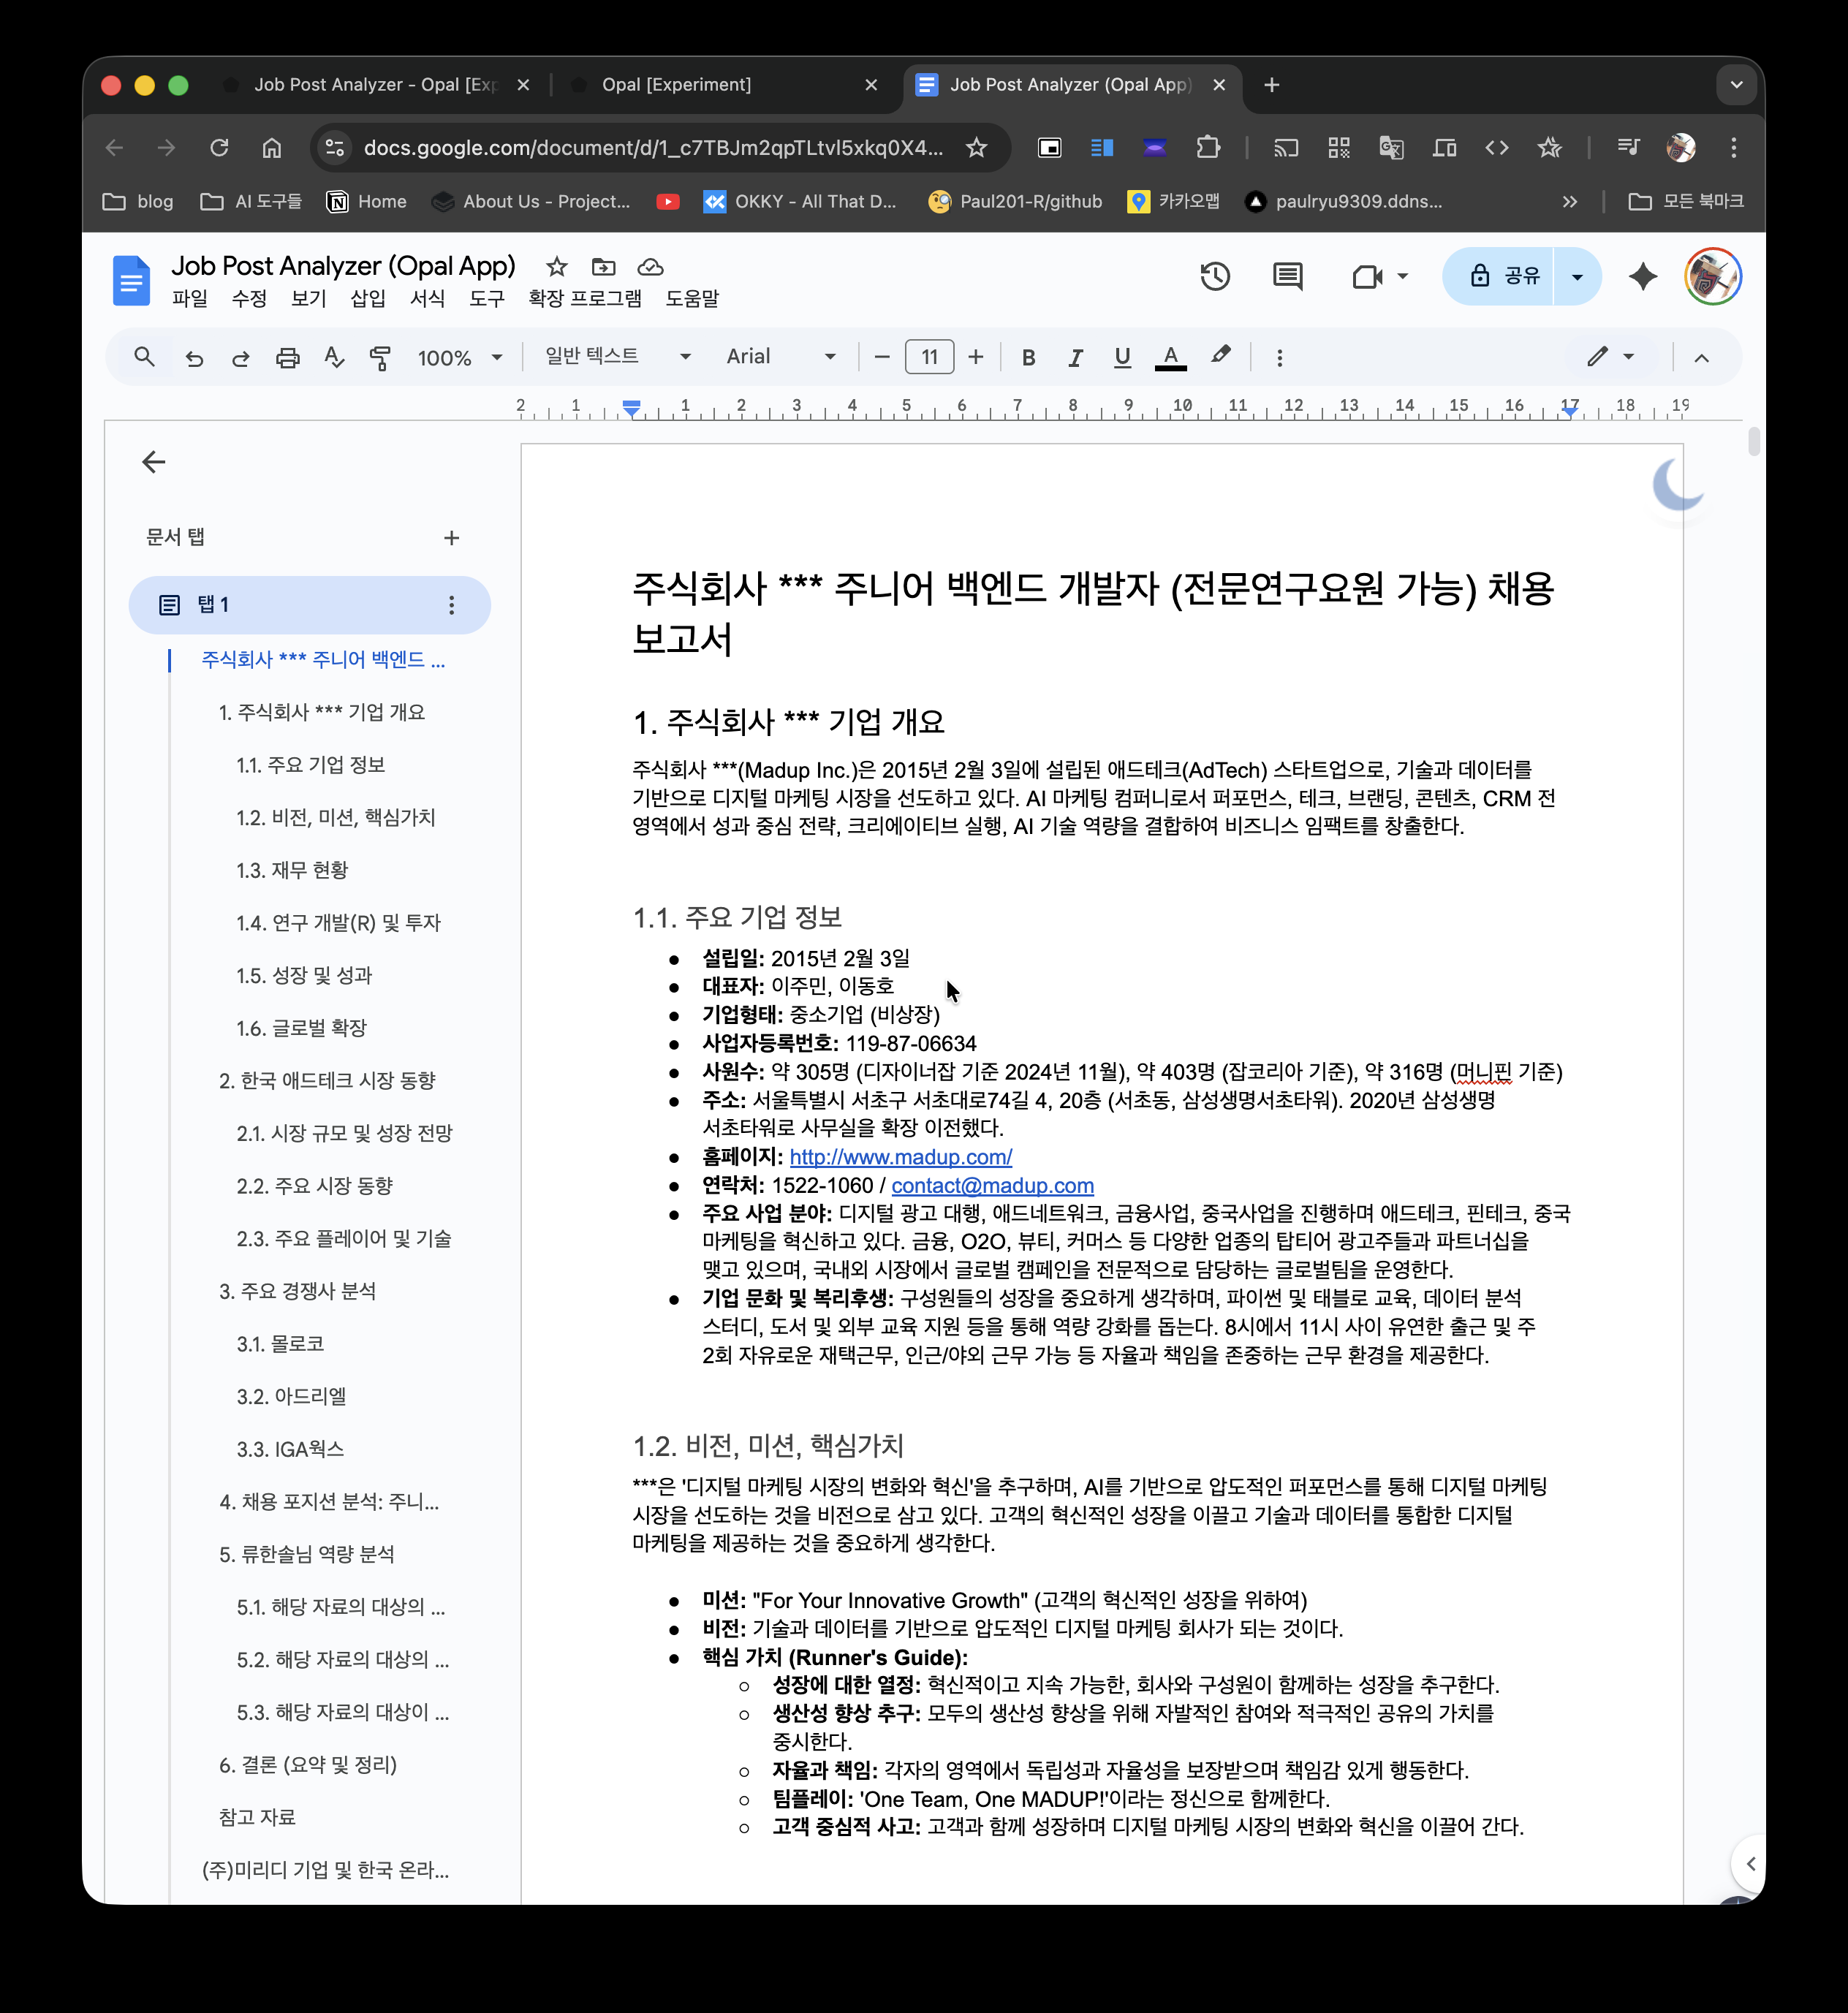Screen dimensions: 1848x2013
Task: Open the 100% zoom dropdown
Action: 459,357
